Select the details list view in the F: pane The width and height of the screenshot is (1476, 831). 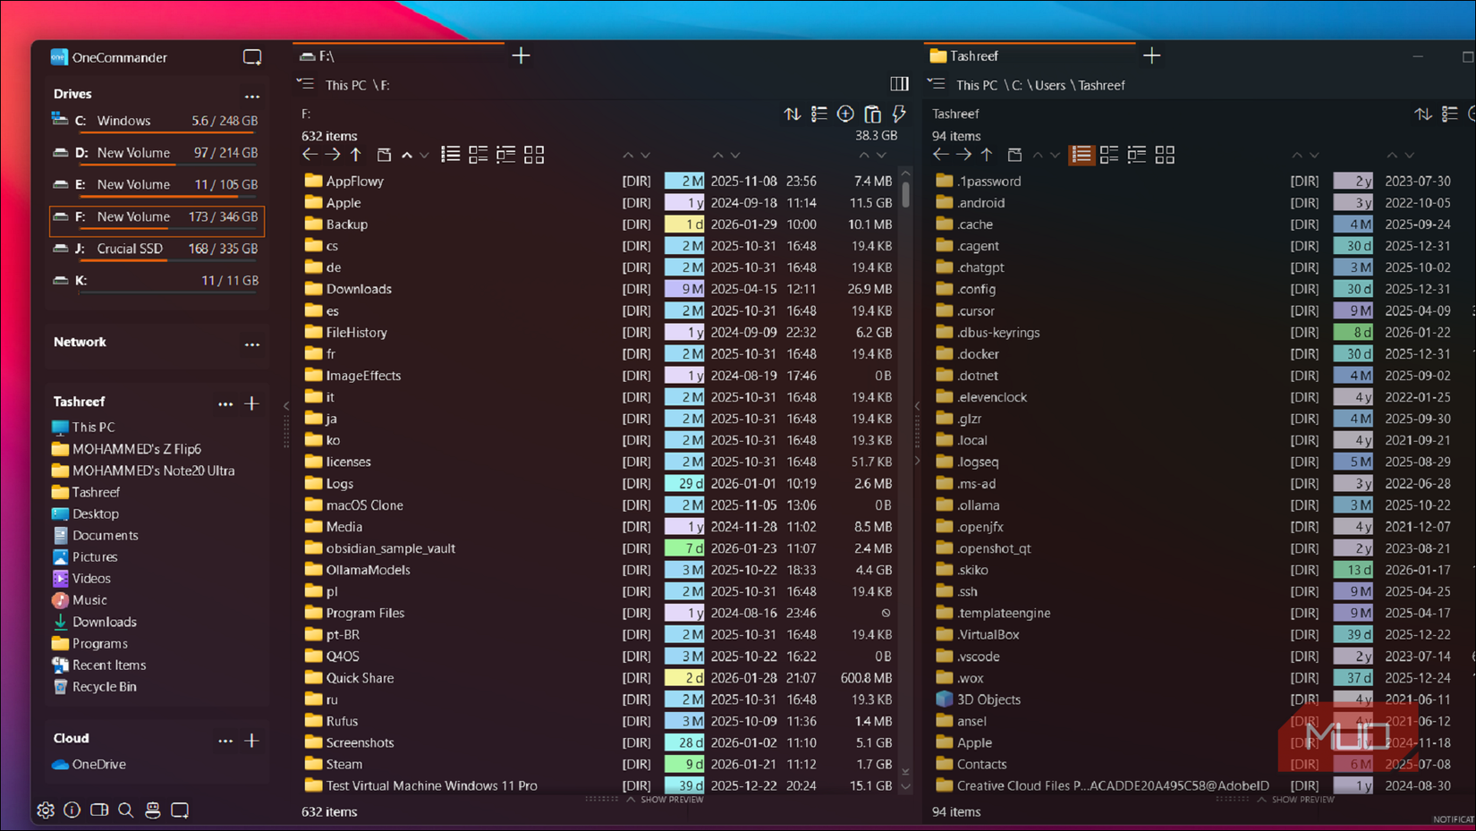pyautogui.click(x=450, y=154)
